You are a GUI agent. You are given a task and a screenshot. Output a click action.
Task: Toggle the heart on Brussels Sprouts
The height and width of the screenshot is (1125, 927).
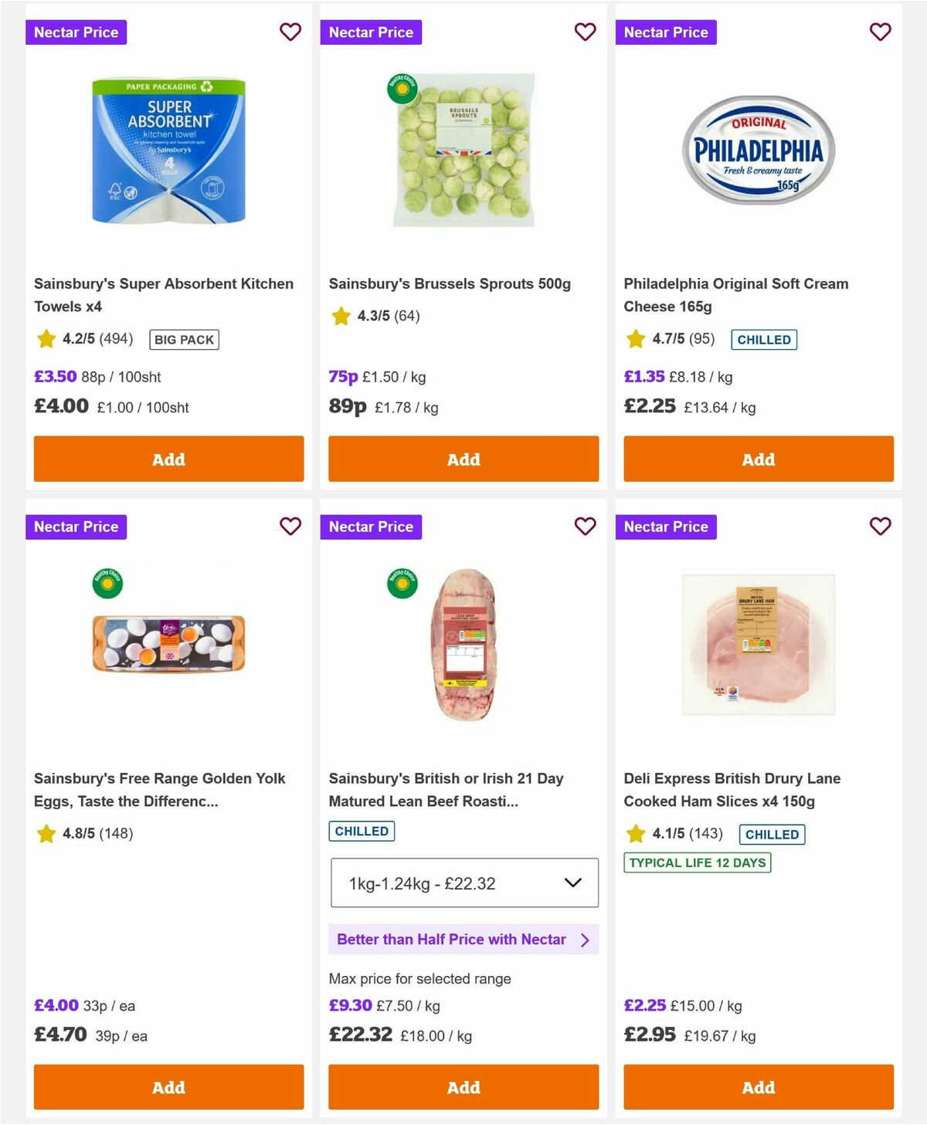point(586,32)
